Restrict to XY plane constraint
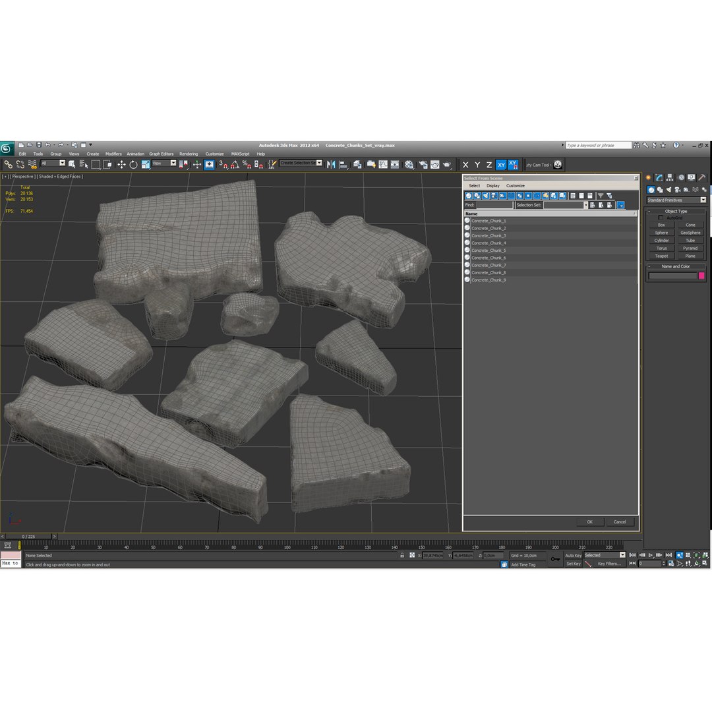Screen dimensions: 712x712 [501, 165]
